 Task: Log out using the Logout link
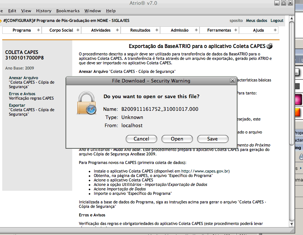tap(277, 20)
